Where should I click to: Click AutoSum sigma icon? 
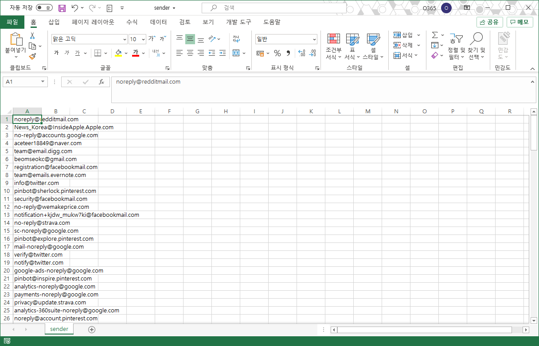click(x=435, y=35)
